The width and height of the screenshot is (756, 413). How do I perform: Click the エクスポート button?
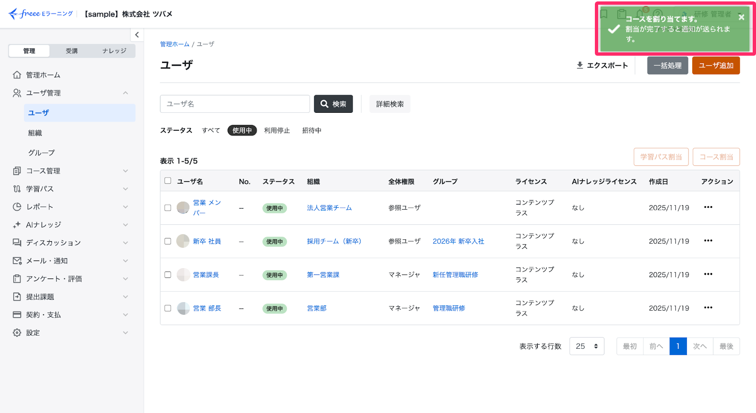[x=602, y=66]
